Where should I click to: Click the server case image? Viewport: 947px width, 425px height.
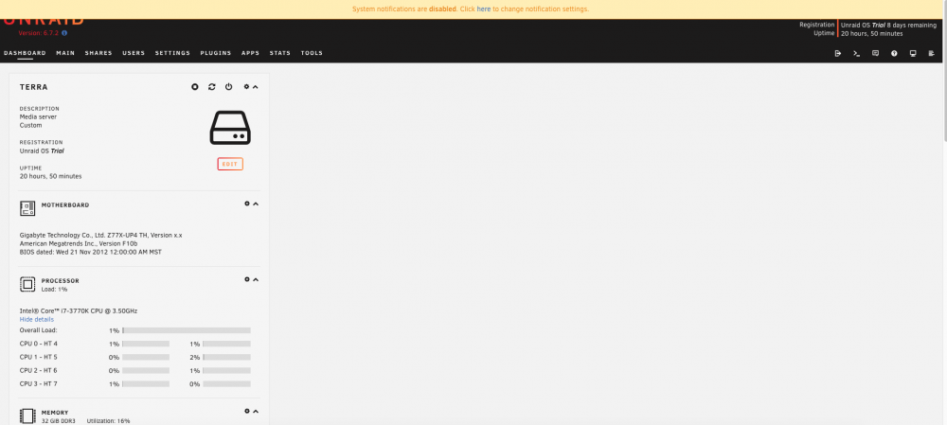click(x=230, y=128)
